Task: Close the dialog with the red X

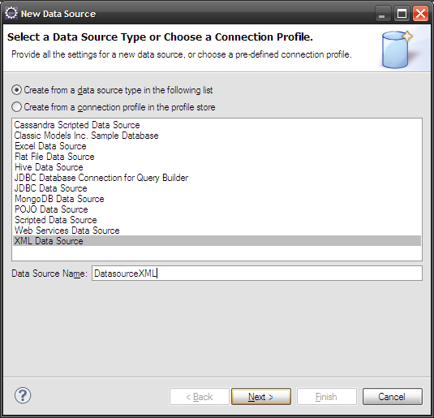Action: tap(420, 14)
